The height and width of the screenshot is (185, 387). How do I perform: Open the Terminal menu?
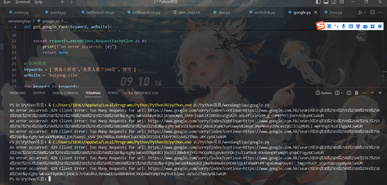[x=23, y=2]
